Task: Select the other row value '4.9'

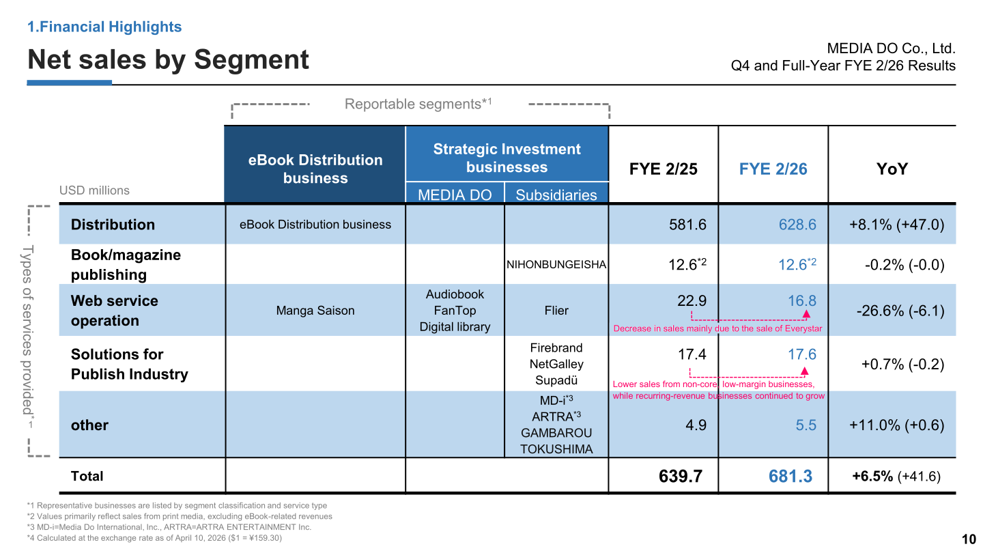Action: tap(696, 425)
